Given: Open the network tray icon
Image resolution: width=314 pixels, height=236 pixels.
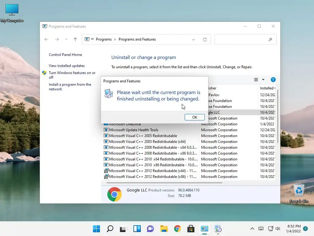Looking at the screenshot, I should point(270,229).
